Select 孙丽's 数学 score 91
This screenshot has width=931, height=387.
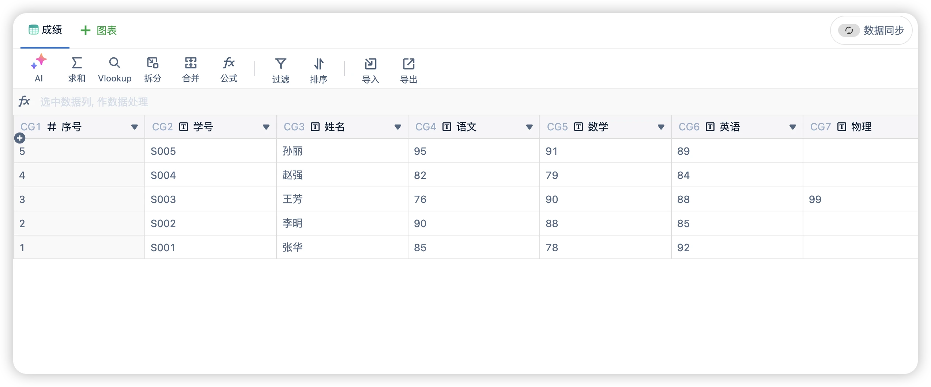[606, 151]
